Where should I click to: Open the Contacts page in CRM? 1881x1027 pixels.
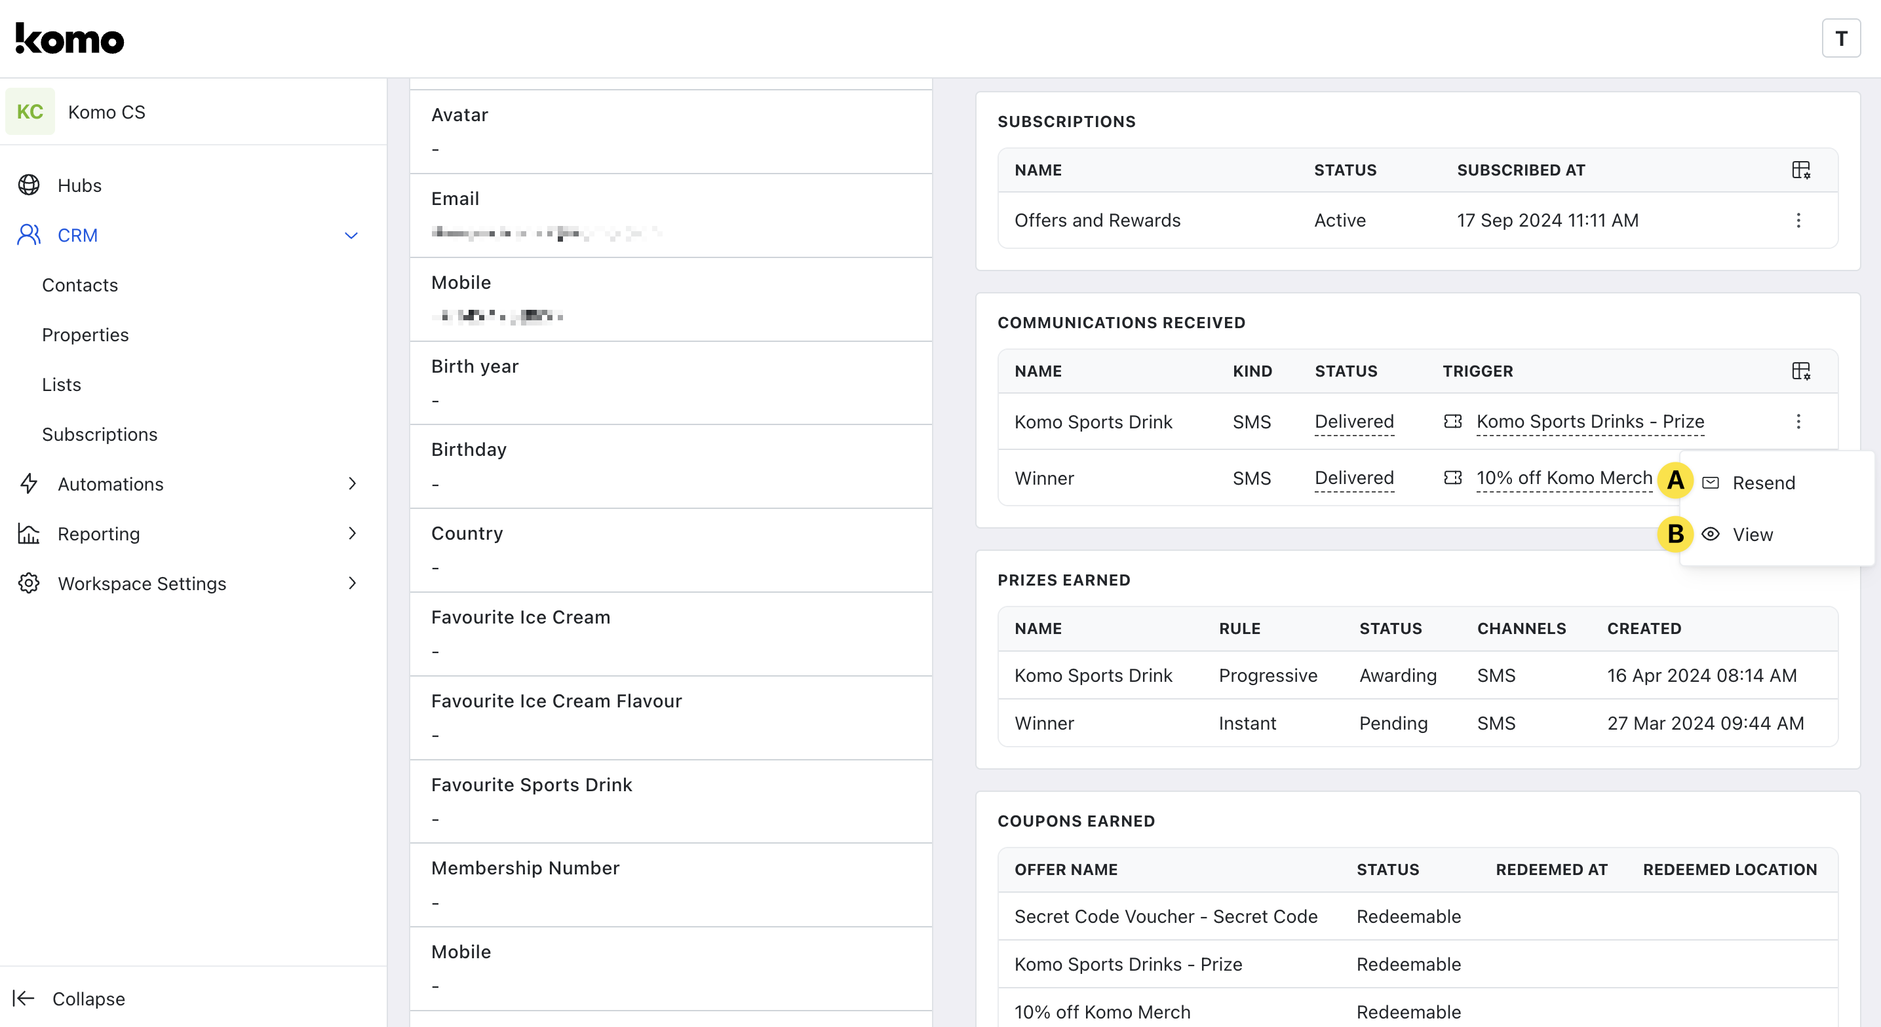(x=79, y=285)
